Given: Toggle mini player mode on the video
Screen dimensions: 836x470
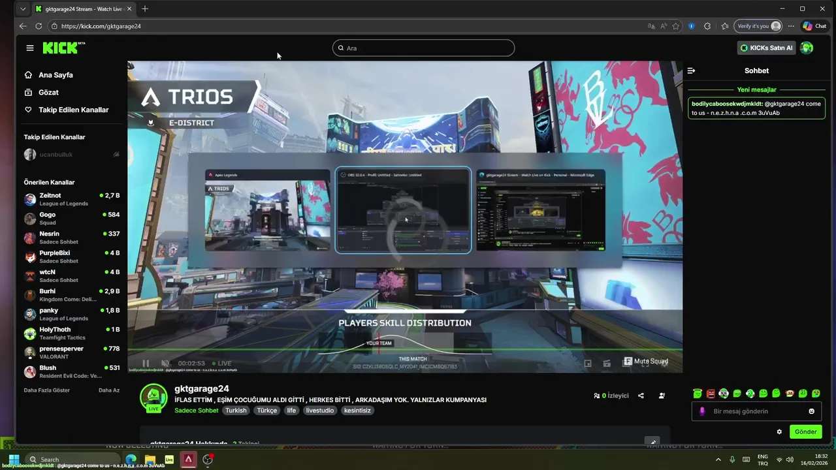Looking at the screenshot, I should tap(588, 363).
